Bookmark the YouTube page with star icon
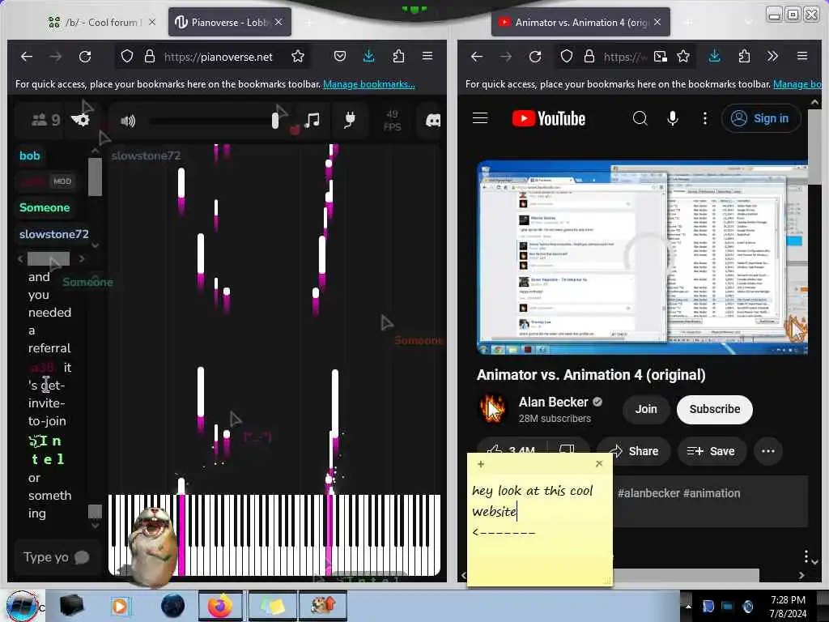The width and height of the screenshot is (829, 622). point(683,56)
